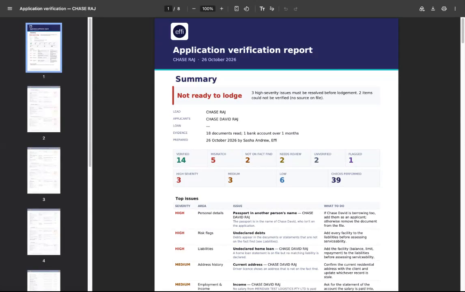
Task: Click the 'Liabilities' area cell
Action: (x=205, y=249)
